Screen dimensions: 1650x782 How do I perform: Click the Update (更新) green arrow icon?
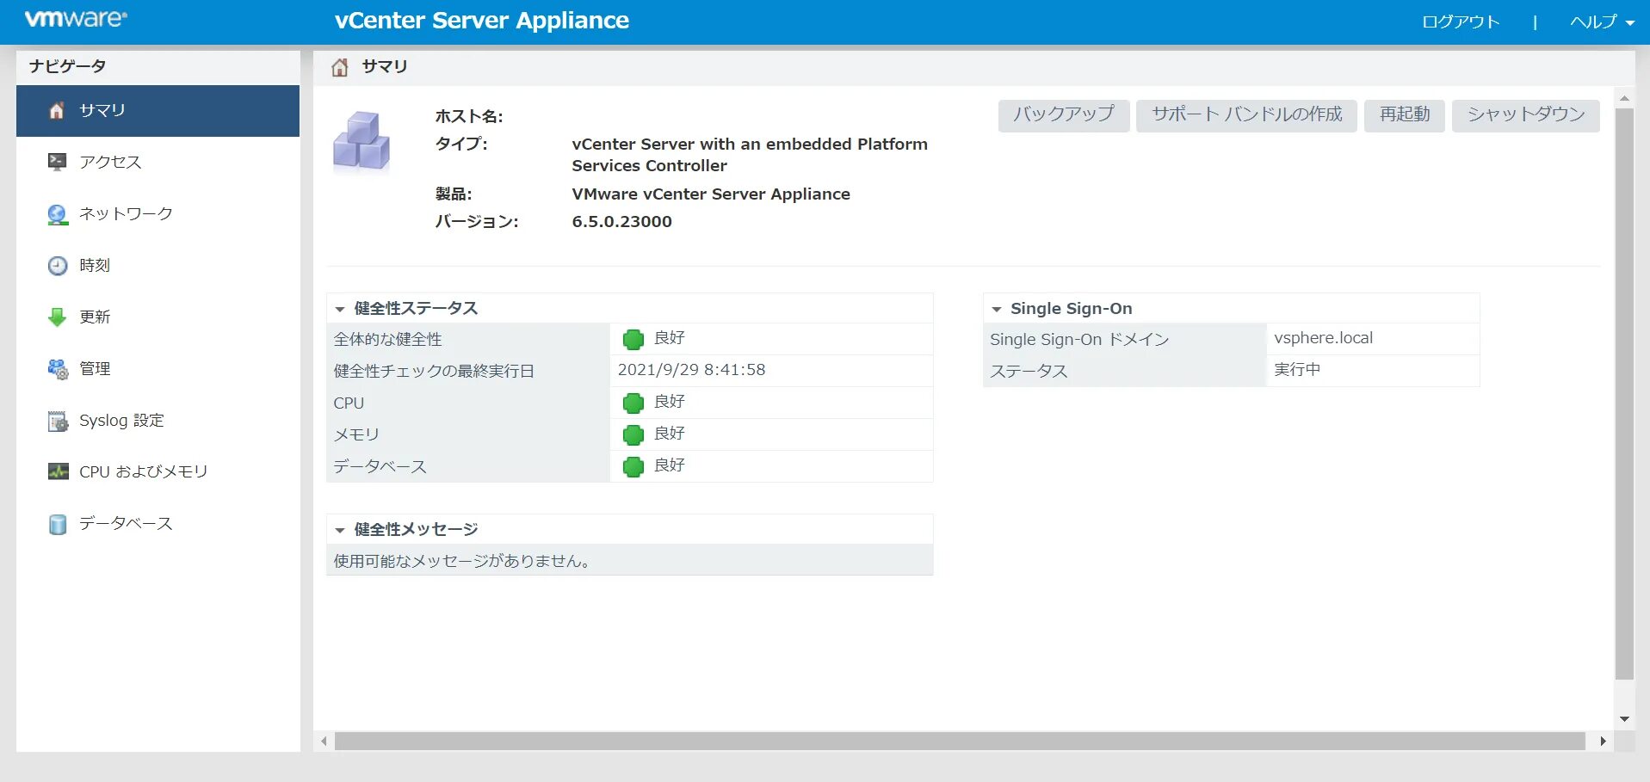57,317
